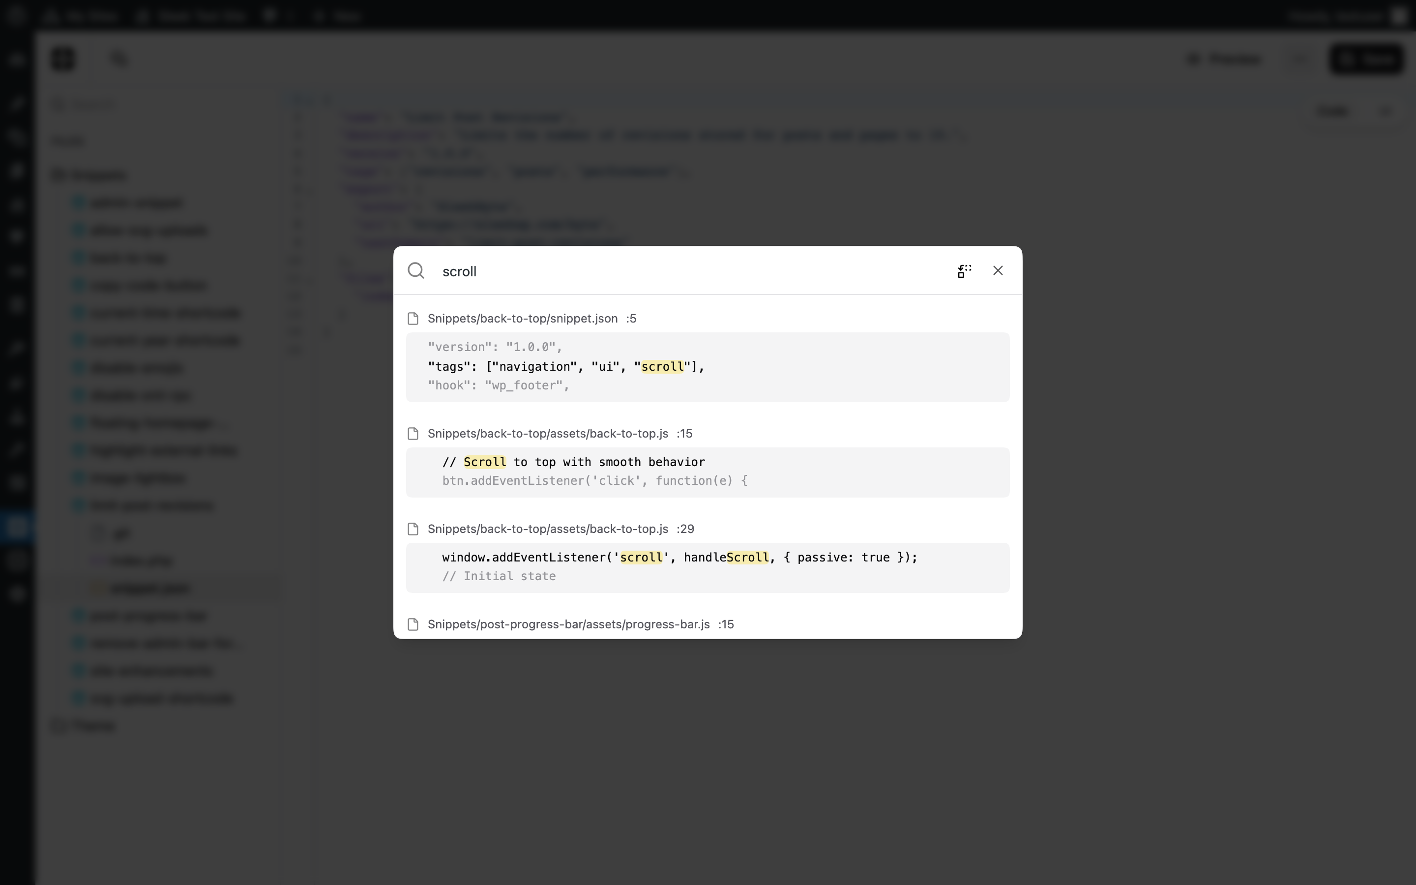This screenshot has width=1416, height=885.
Task: Click the search icon next to the grid icon
Action: click(x=119, y=59)
